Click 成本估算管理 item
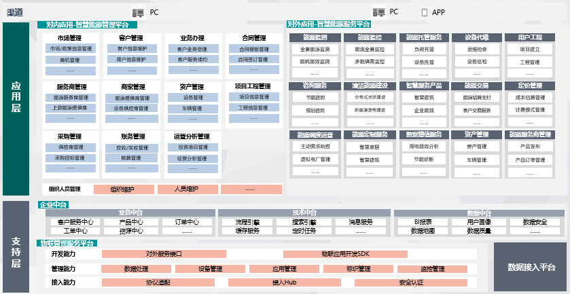Screen dimensions: 570x294 [x=530, y=97]
